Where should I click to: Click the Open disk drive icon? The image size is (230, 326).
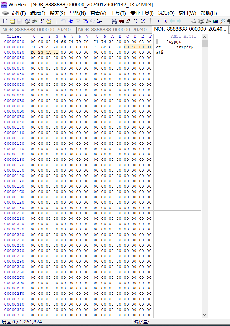pos(194,21)
